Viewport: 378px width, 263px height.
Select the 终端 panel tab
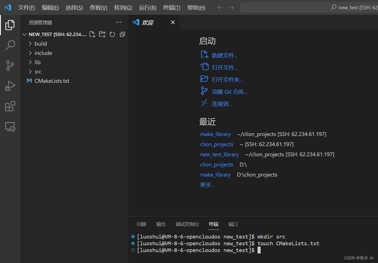(214, 224)
